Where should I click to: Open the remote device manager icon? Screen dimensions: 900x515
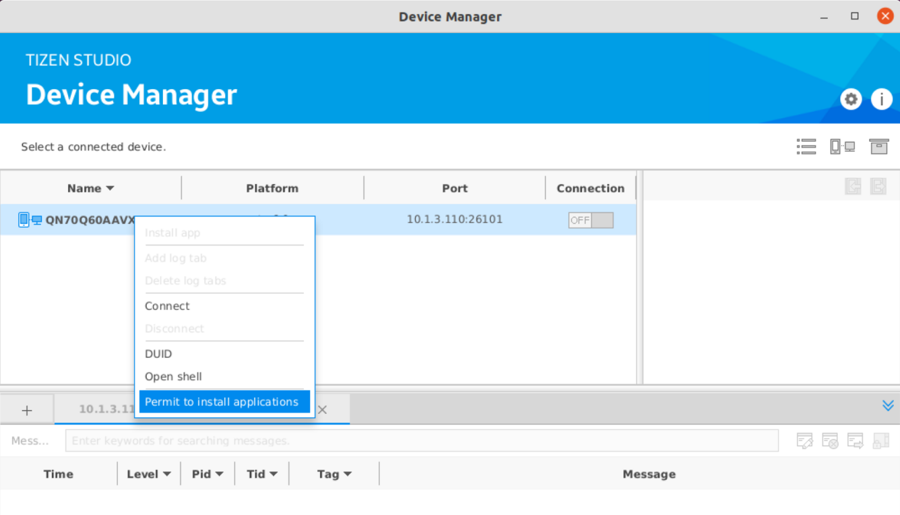(842, 146)
